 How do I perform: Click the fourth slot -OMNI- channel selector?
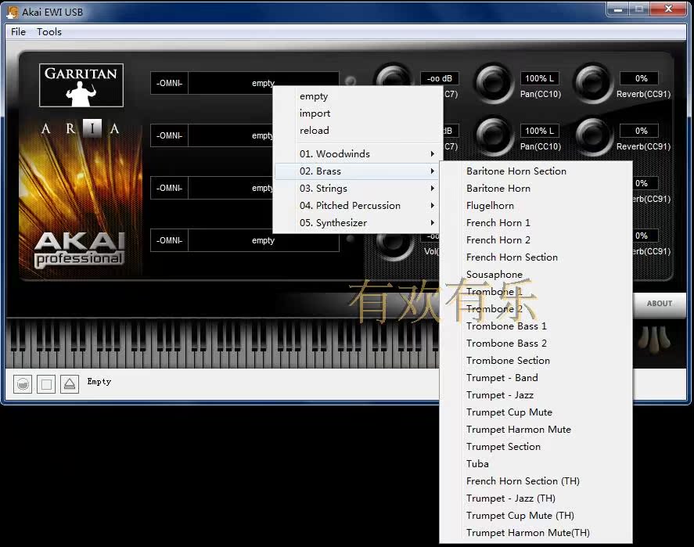[169, 240]
